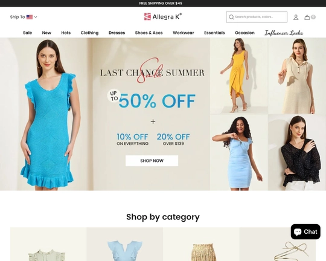
Task: Expand the Ship To country dropdown
Action: (24, 17)
